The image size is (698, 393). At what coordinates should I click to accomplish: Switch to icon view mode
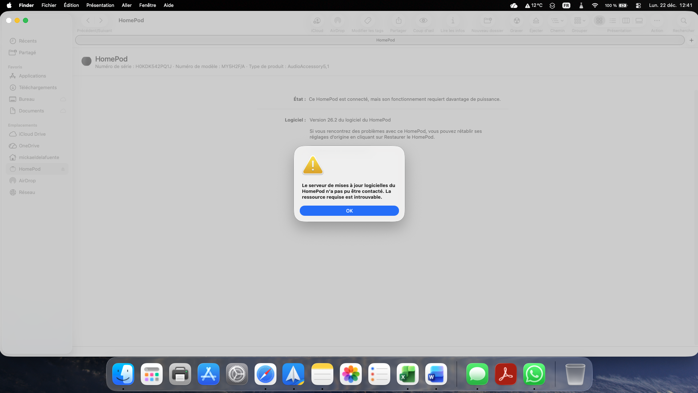point(599,21)
